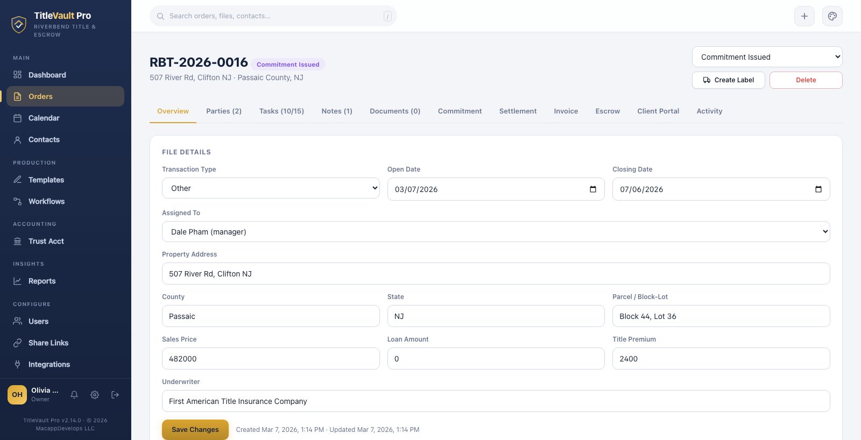Viewport: 861px width, 440px height.
Task: Open the Client Portal tab
Action: click(x=658, y=111)
